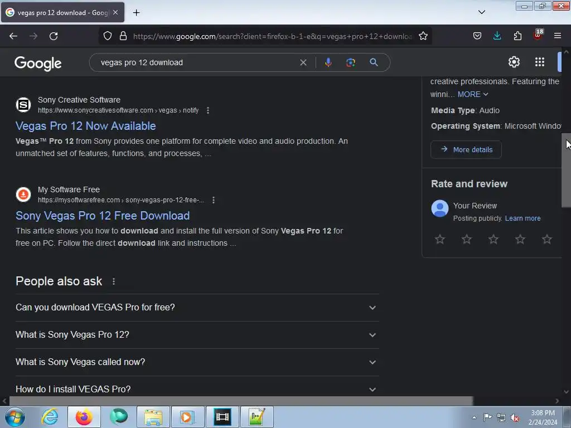Image resolution: width=571 pixels, height=428 pixels.
Task: Click the Sony Creative Software site favicon
Action: [23, 105]
